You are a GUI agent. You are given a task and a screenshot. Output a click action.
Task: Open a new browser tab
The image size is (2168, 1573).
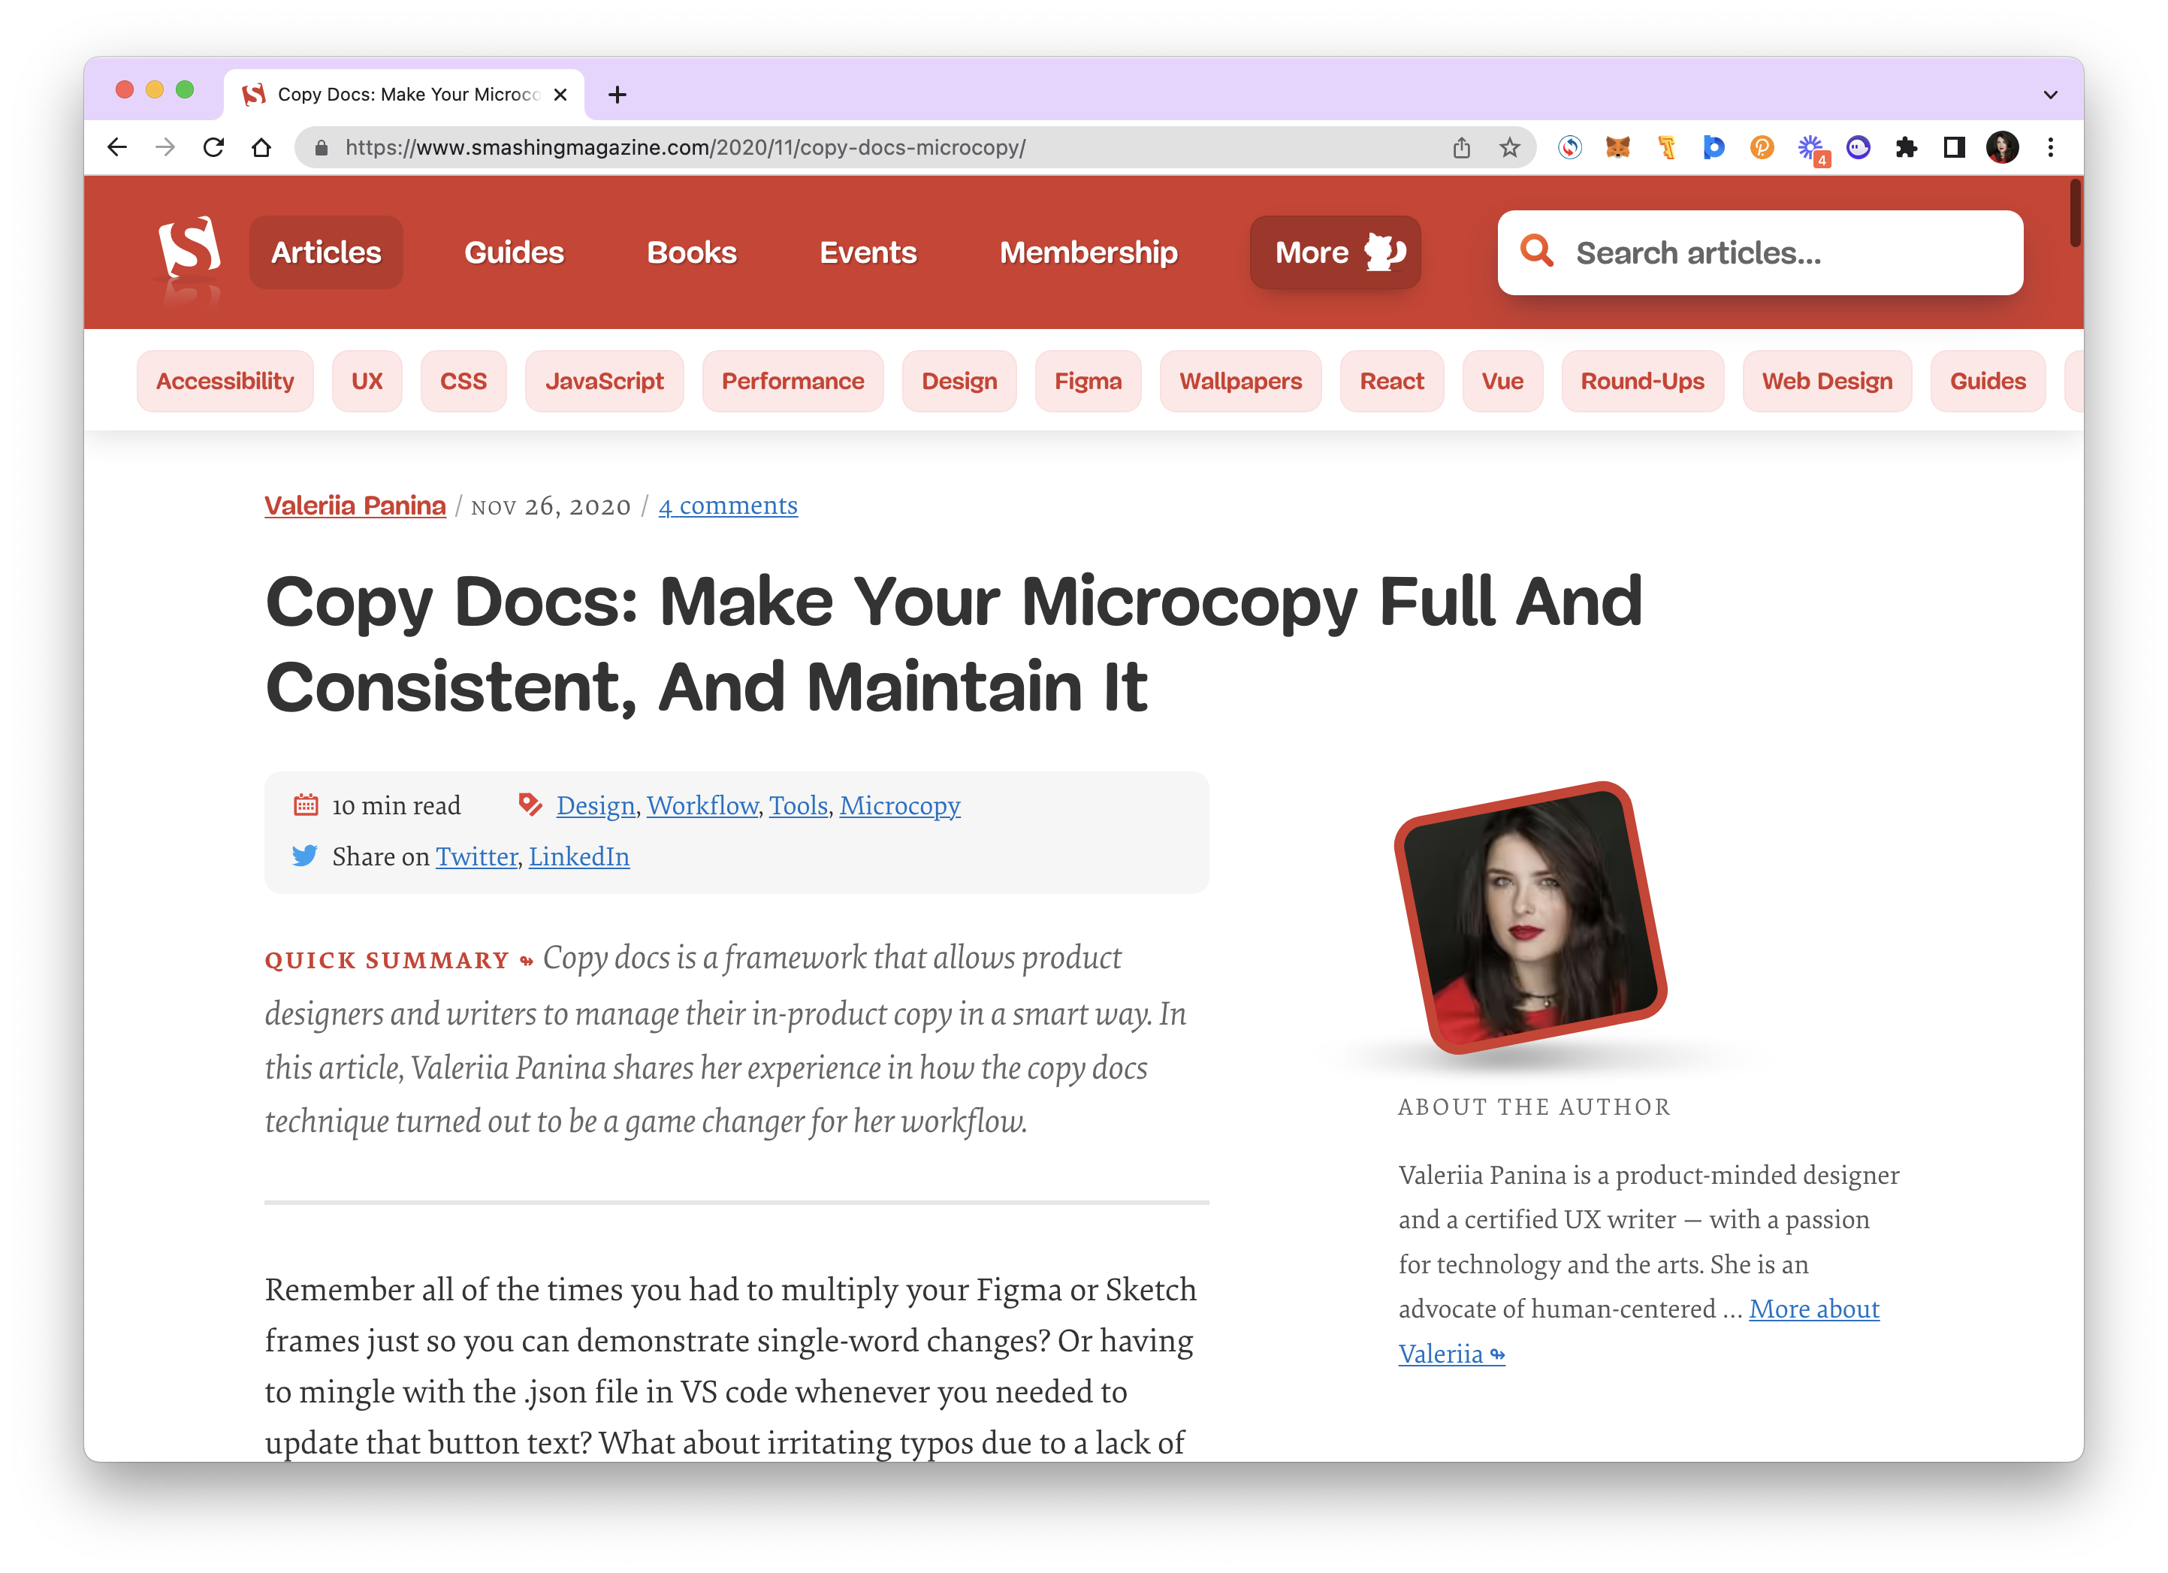coord(617,95)
